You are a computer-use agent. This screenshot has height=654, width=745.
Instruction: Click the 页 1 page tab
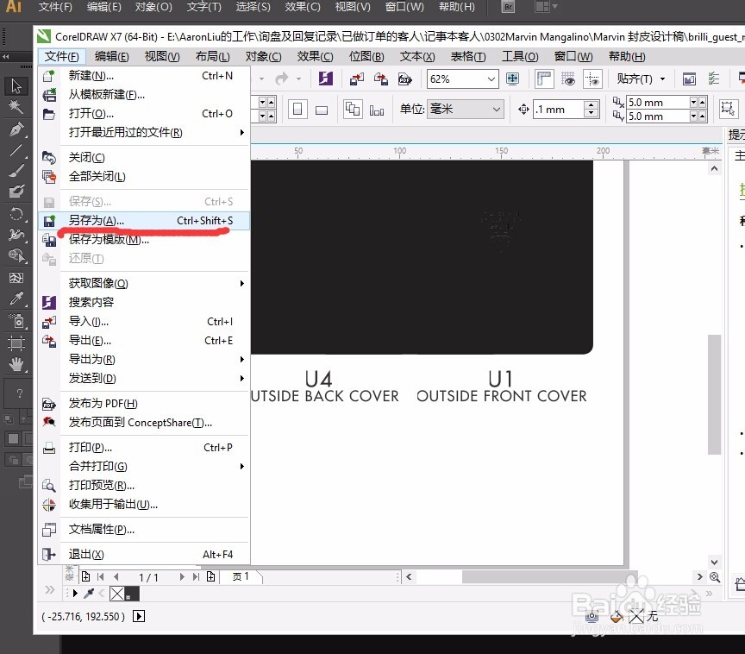[x=241, y=577]
